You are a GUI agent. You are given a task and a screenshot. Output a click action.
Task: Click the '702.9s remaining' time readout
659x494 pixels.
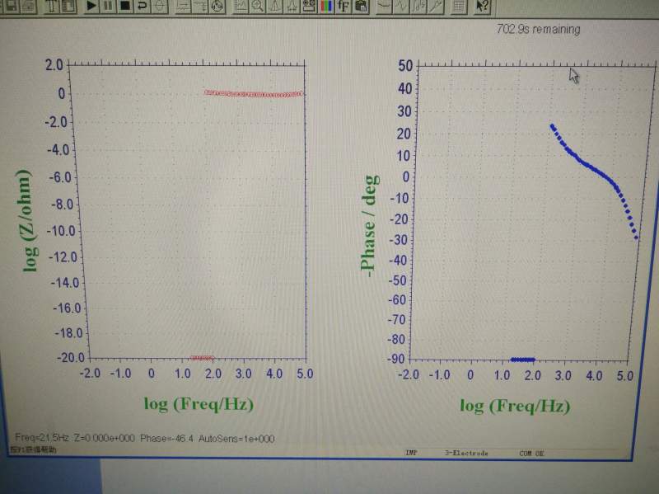(538, 29)
